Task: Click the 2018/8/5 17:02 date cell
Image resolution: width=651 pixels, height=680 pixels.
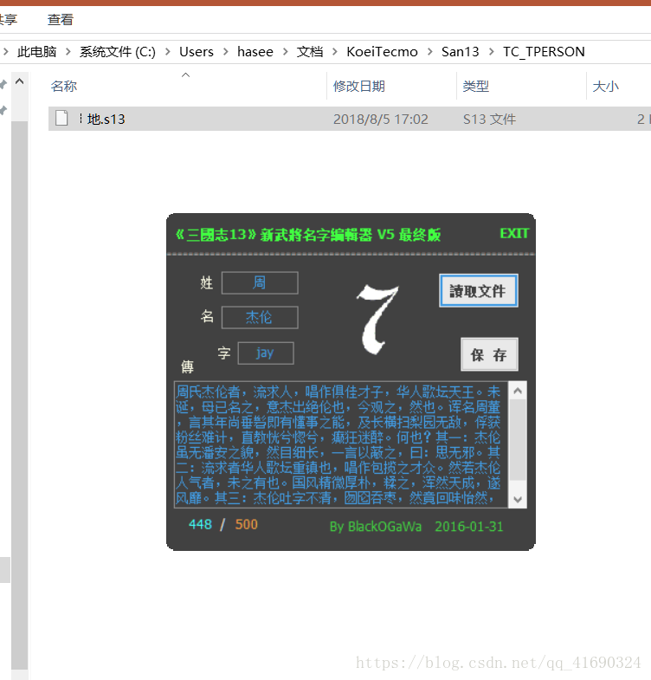Action: (x=380, y=120)
